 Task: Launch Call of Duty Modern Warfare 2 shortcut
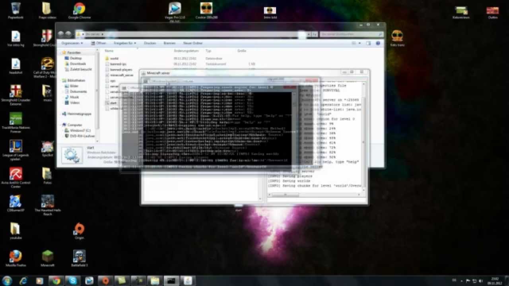[x=47, y=68]
